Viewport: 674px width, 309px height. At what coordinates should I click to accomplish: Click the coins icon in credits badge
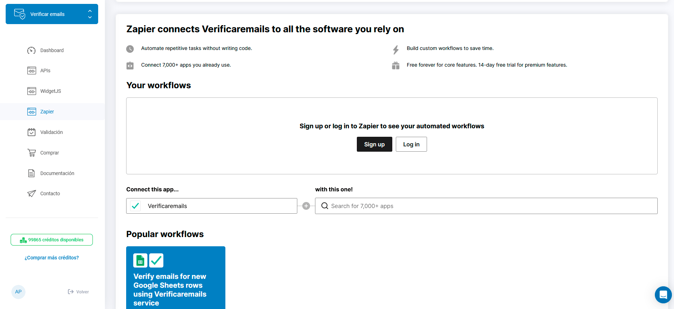[x=23, y=240]
